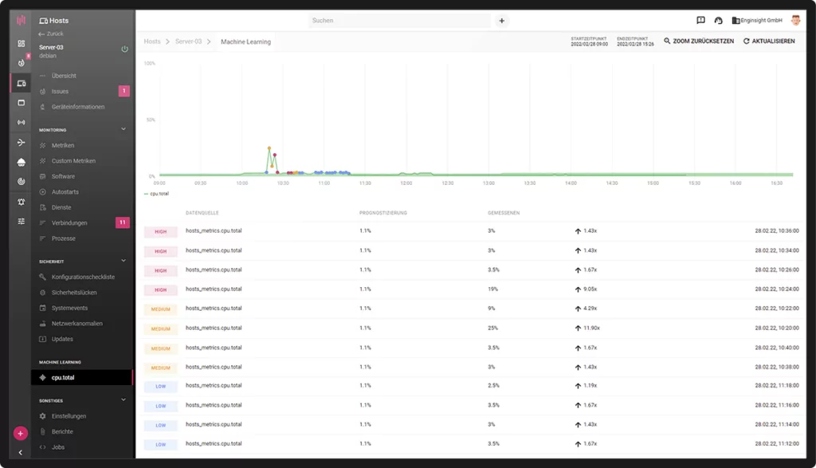Open the user avatar profile icon
Image resolution: width=816 pixels, height=468 pixels.
coord(794,20)
